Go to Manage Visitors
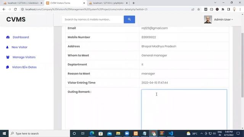The image size is (244, 137). click(x=24, y=57)
